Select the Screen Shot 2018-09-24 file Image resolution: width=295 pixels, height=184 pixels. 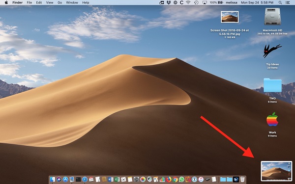[230, 17]
